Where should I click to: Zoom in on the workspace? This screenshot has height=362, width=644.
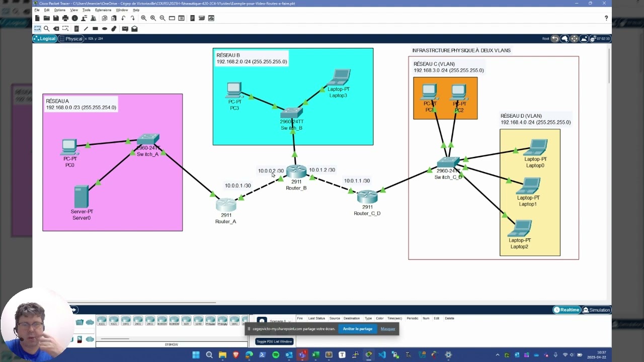click(143, 18)
